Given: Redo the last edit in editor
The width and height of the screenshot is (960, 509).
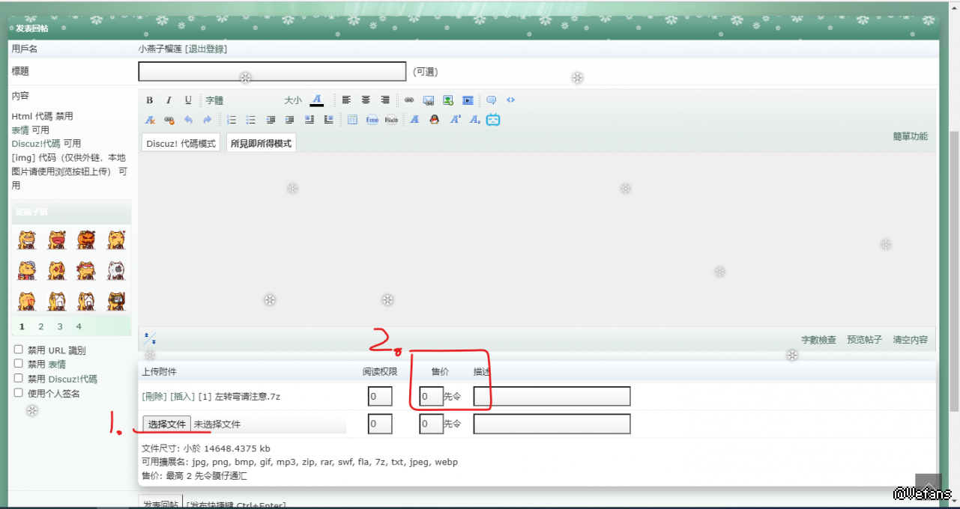Looking at the screenshot, I should pyautogui.click(x=208, y=120).
